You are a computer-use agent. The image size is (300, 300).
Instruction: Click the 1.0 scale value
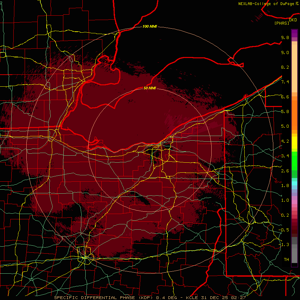coord(285,200)
